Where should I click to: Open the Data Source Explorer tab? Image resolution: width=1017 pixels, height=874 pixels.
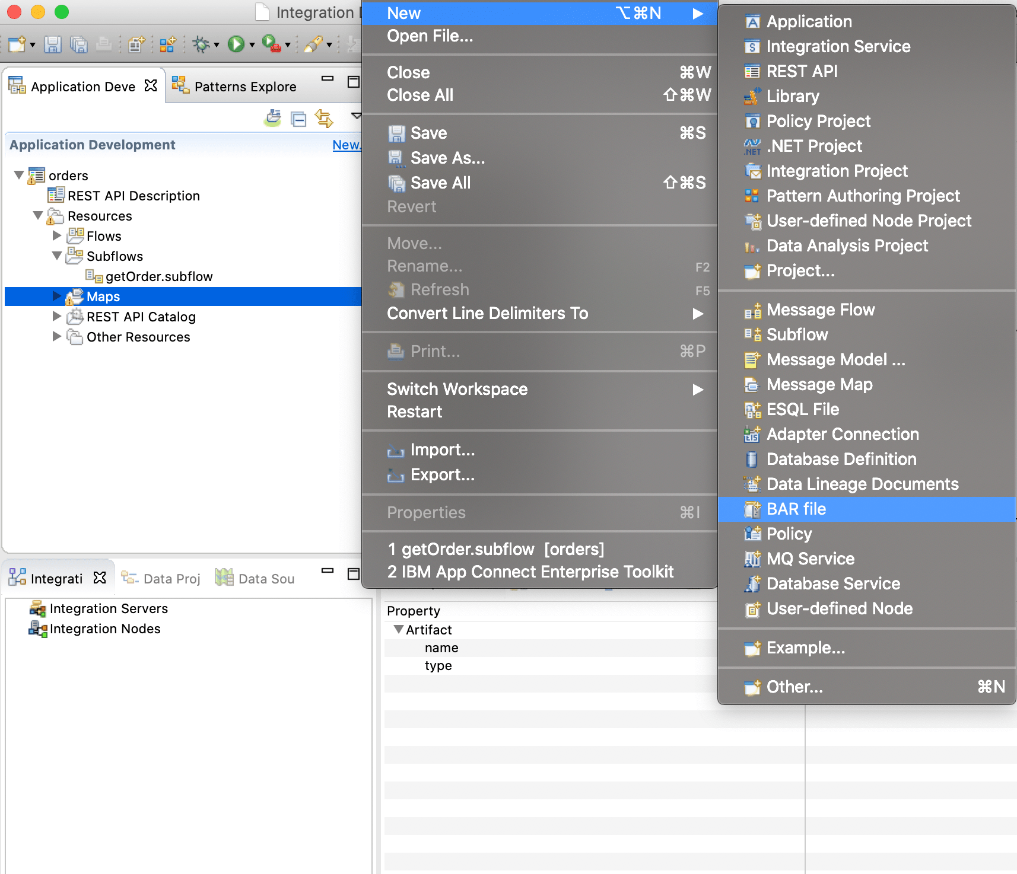[x=255, y=579]
